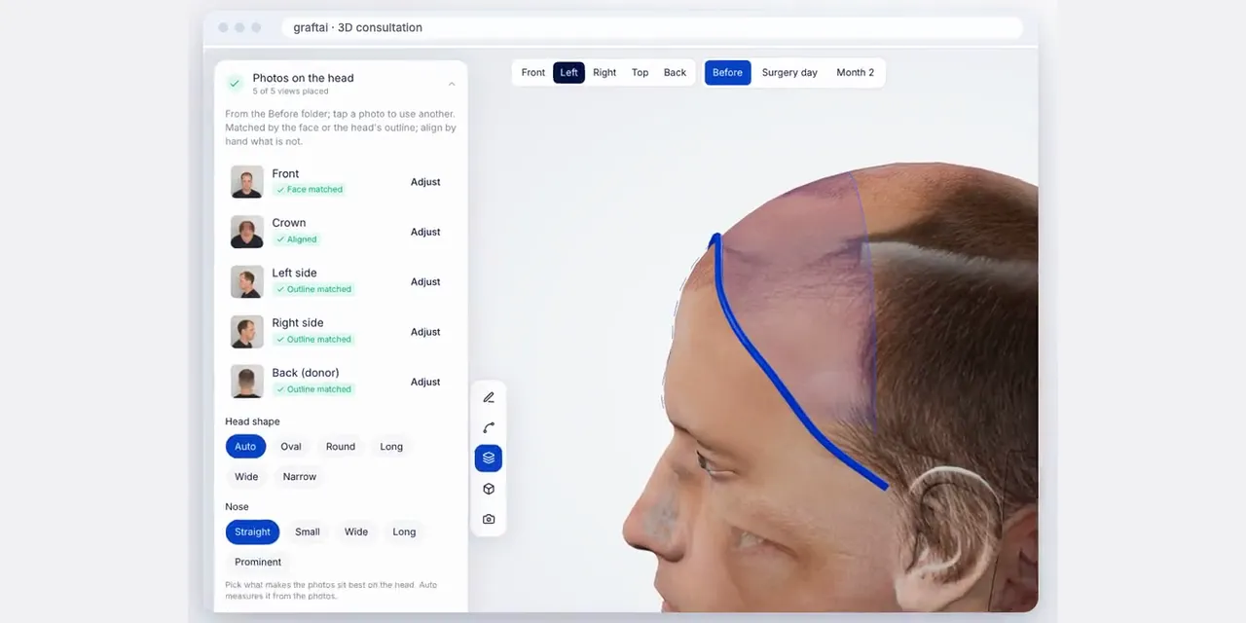Toggle the layers tool
This screenshot has height=623, width=1246.
click(489, 458)
